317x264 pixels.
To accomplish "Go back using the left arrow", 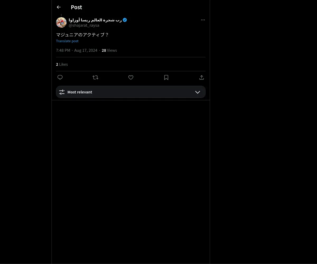I will point(59,7).
